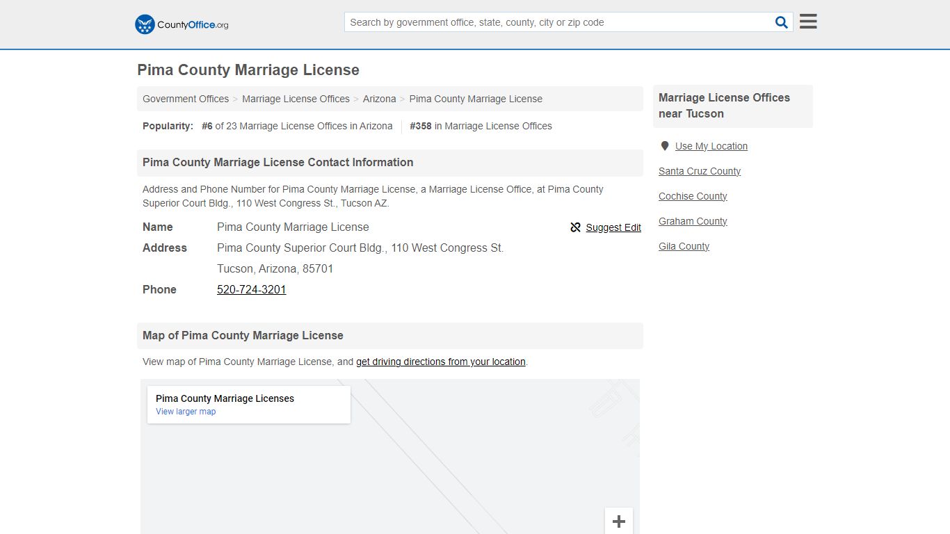Open the Arizona breadcrumb link
950x534 pixels.
pos(379,99)
